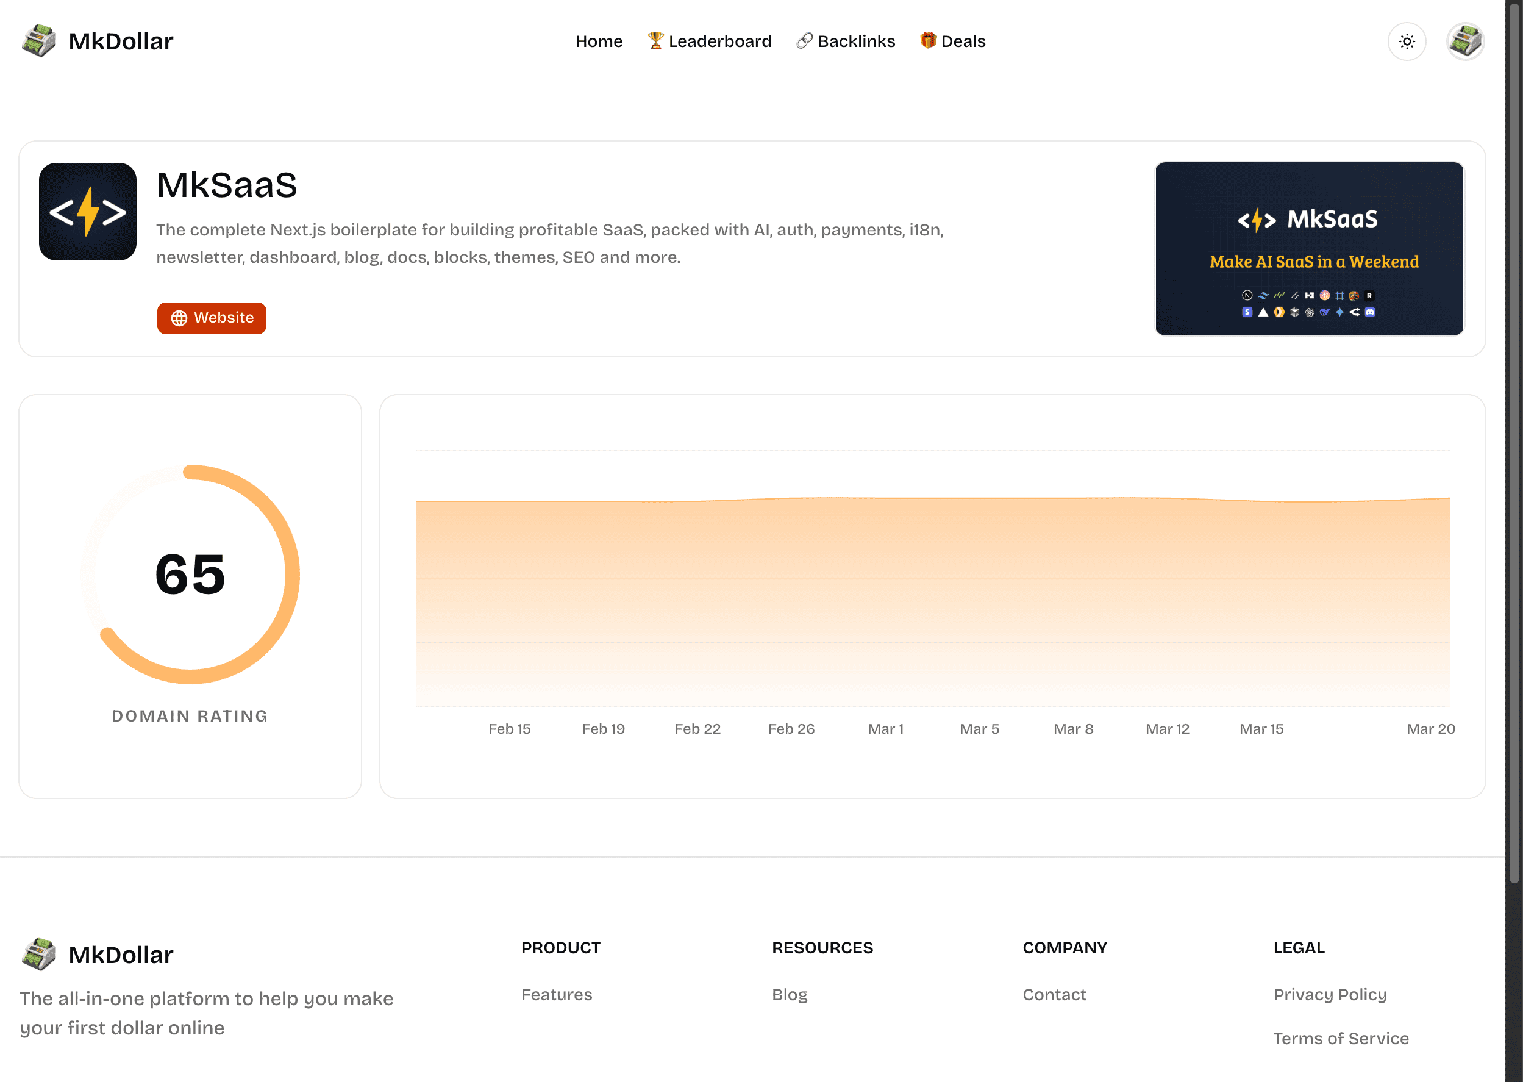Open the Privacy Policy link
This screenshot has height=1082, width=1523.
click(x=1329, y=994)
